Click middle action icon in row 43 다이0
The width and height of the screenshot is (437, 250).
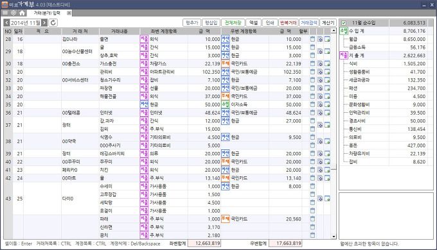pos(320,199)
